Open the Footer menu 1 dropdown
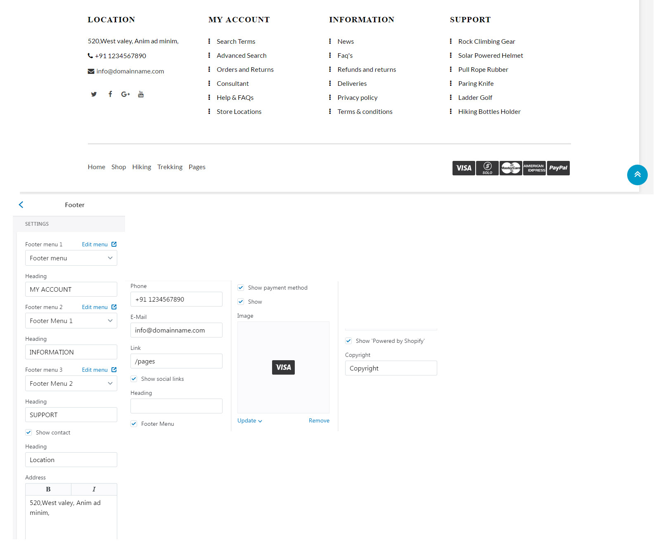The height and width of the screenshot is (557, 661). click(x=71, y=258)
